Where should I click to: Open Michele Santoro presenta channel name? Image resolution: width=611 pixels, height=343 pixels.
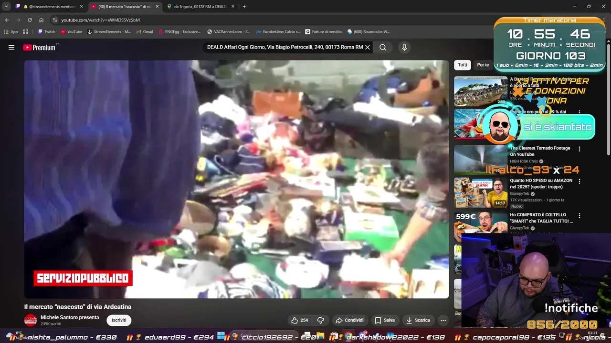coord(70,317)
